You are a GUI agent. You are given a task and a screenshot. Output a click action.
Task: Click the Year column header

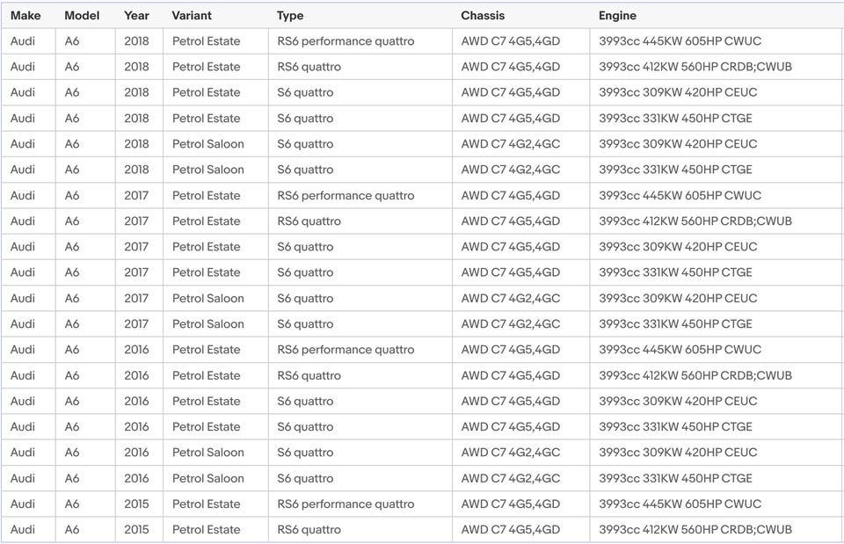click(x=136, y=16)
